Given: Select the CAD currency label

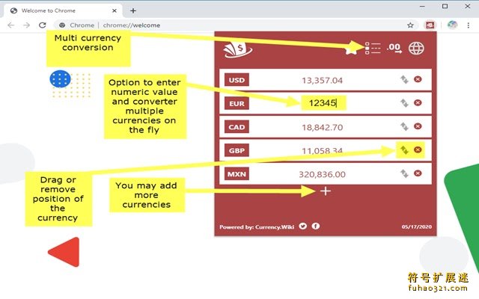Looking at the screenshot, I should (x=237, y=127).
